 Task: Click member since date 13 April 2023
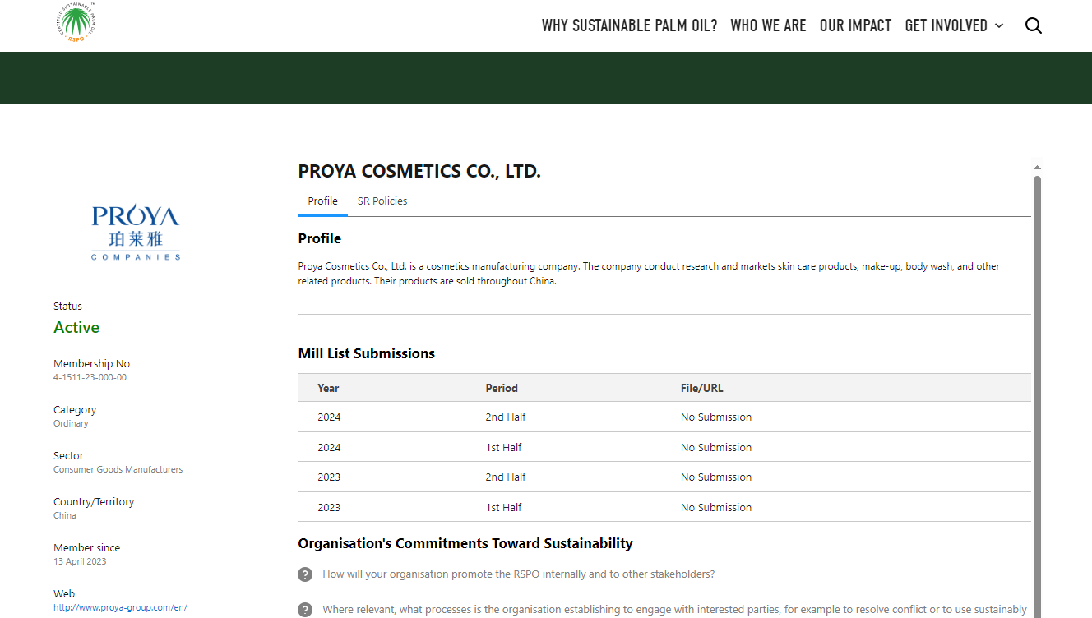[80, 562]
